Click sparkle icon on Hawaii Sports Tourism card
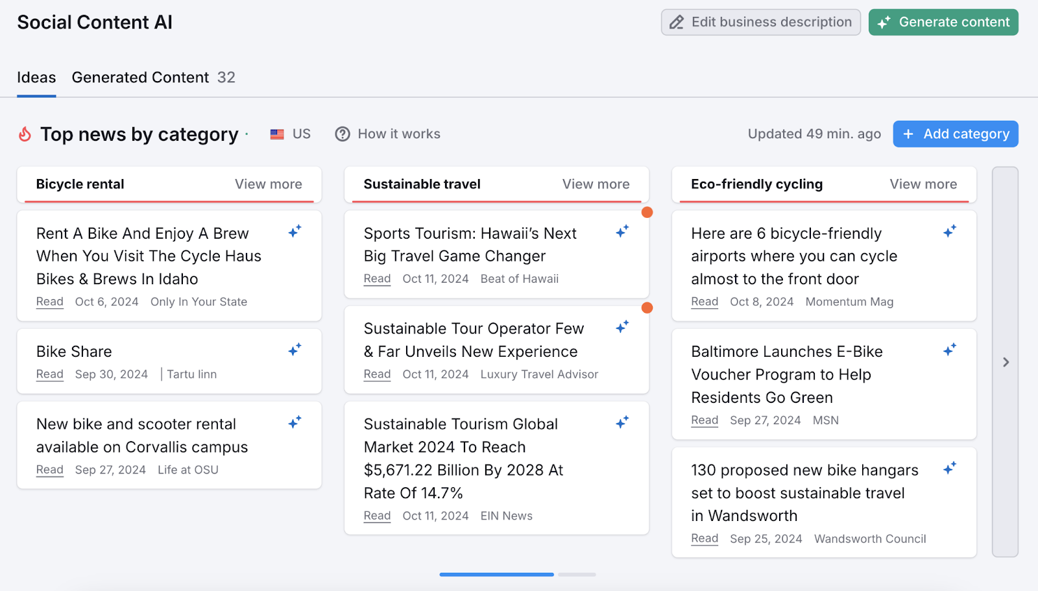 623,232
